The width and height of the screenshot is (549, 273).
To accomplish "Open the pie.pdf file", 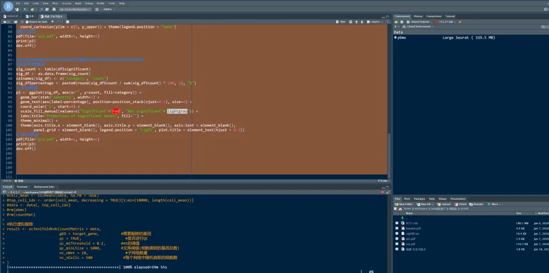I will [410, 238].
